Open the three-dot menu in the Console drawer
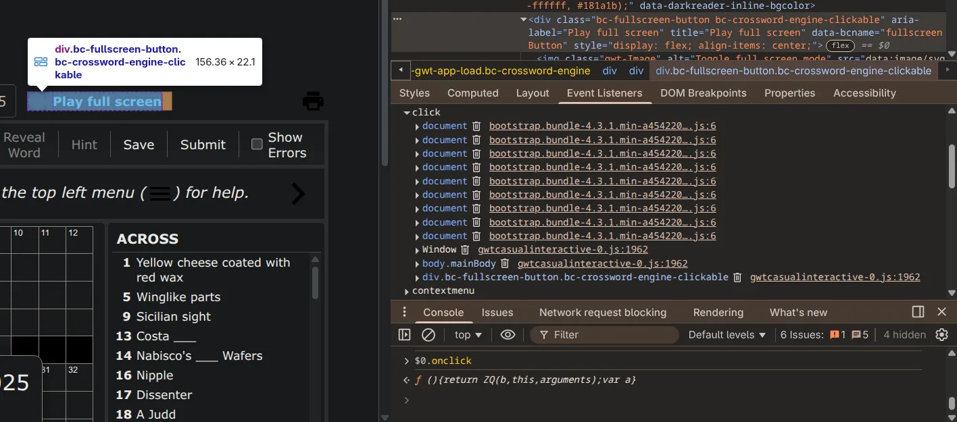The height and width of the screenshot is (422, 957). click(x=403, y=312)
